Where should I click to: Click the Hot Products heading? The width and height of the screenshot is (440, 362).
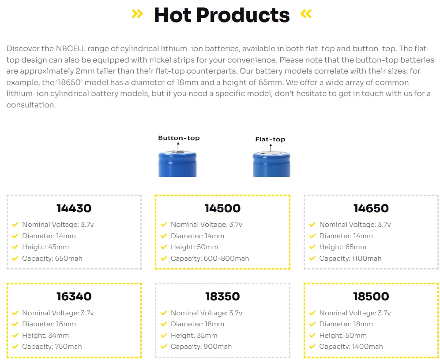point(222,15)
